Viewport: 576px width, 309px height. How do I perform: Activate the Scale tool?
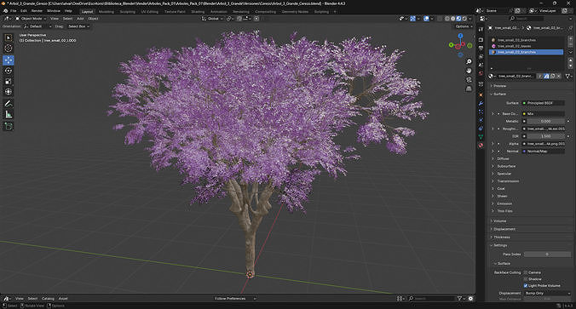[9, 82]
